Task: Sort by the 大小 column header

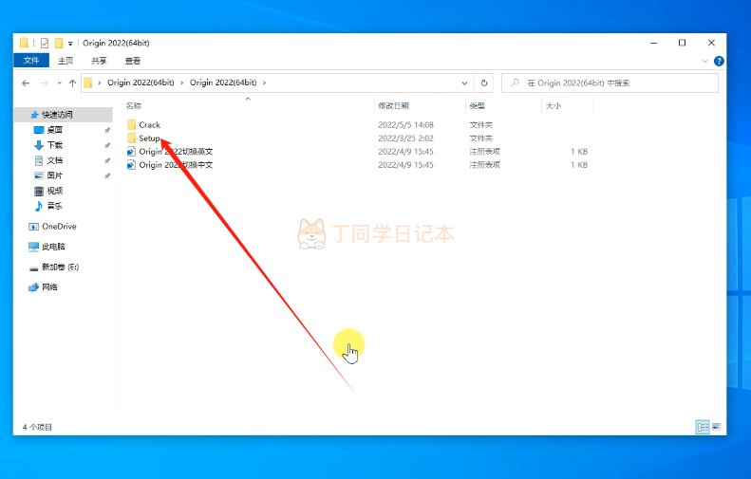Action: [x=554, y=105]
